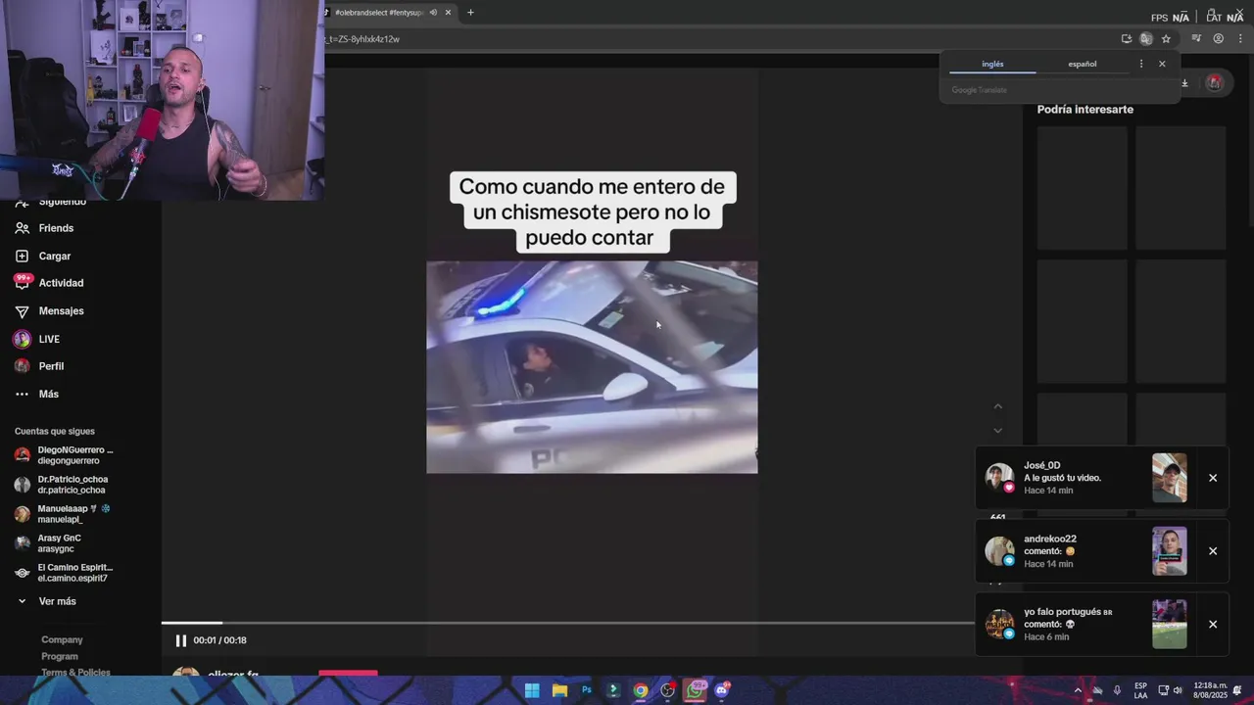Open Arasy GnC followed account
This screenshot has width=1254, height=705.
click(x=49, y=543)
